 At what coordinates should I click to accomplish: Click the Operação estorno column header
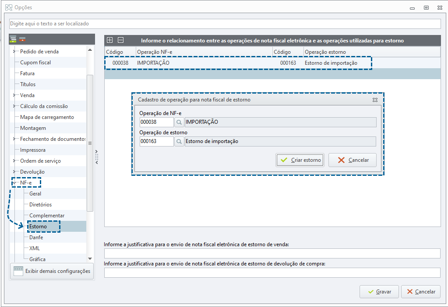tap(372, 52)
